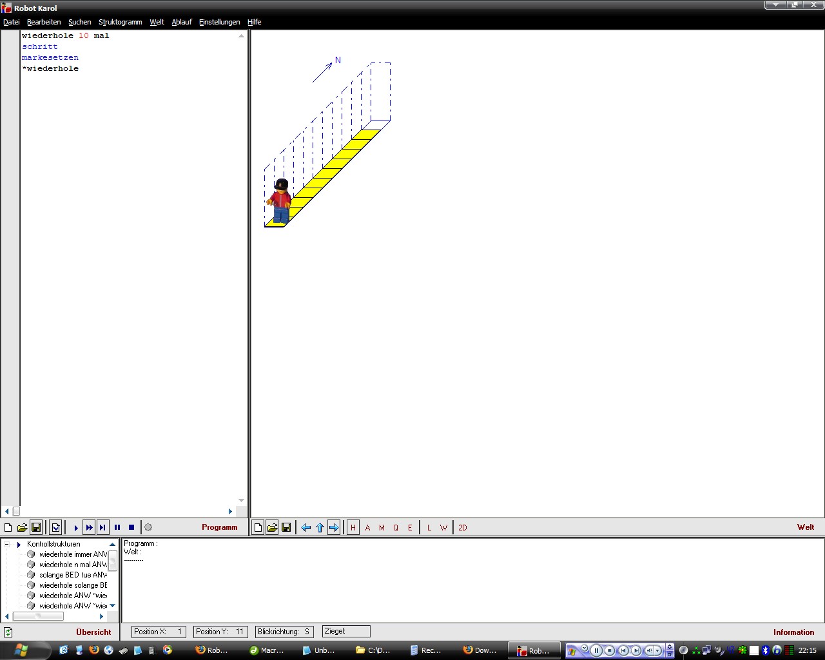Click the tree panel's scroll-up arrow
This screenshot has height=660, width=825.
point(113,545)
